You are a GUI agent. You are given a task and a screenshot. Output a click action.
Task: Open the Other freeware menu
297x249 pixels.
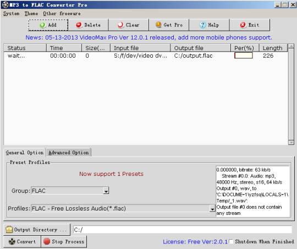(x=62, y=14)
